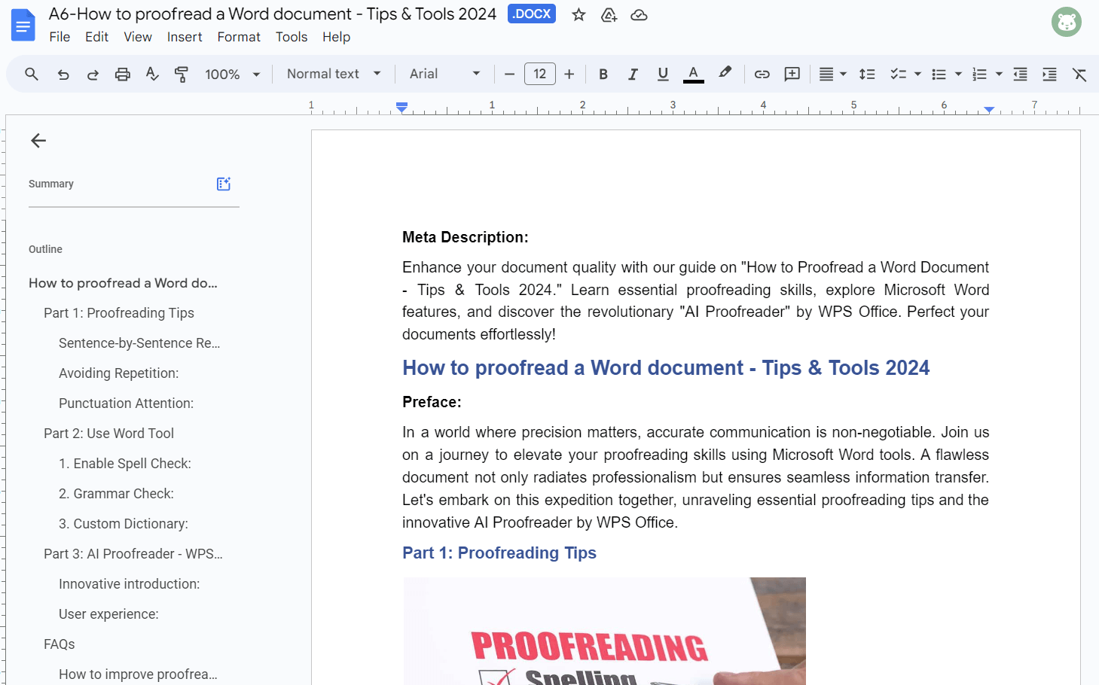Increase the font size
This screenshot has height=685, width=1099.
[569, 74]
